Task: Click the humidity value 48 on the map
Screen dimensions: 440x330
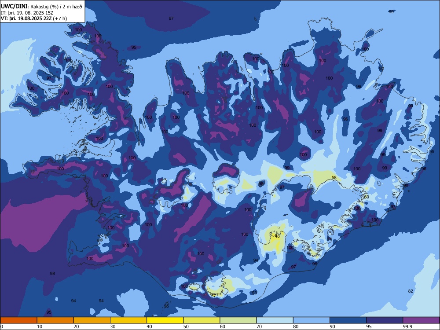Action: (277, 236)
